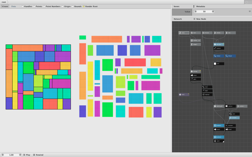
Task: Select the centroid1 node
Action: (234, 118)
